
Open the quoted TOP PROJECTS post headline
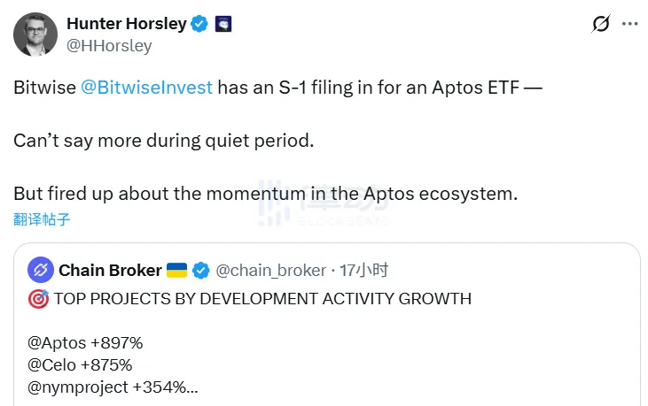click(x=262, y=299)
